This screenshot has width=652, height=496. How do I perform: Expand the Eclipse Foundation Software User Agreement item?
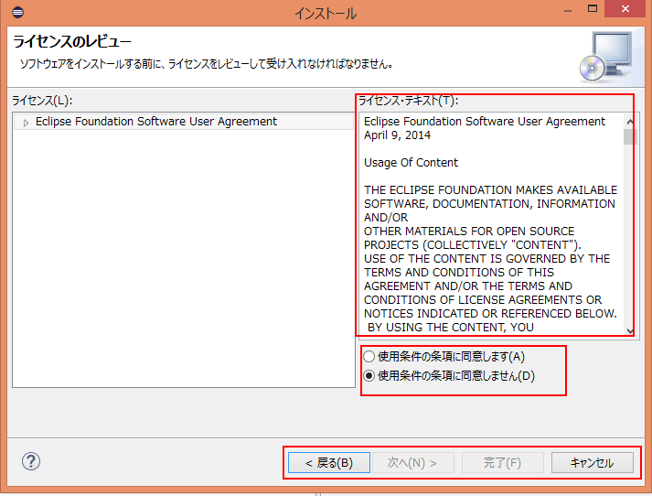26,123
